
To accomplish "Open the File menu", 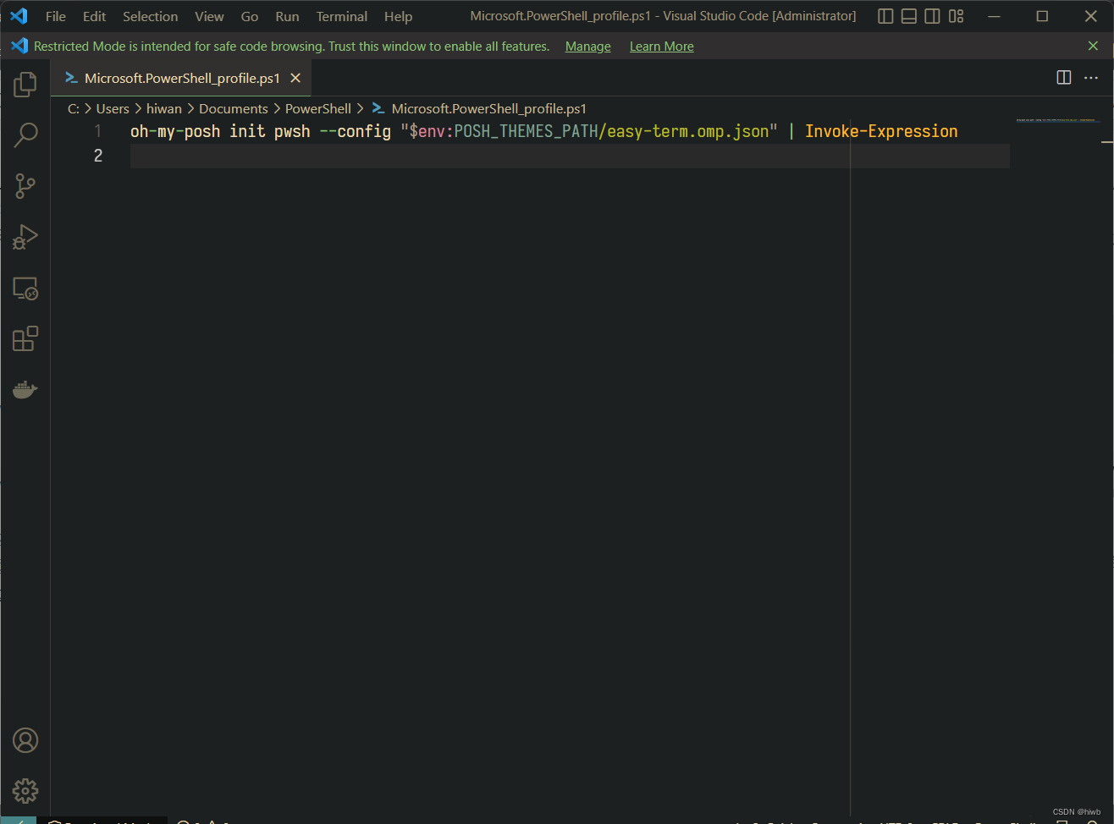I will coord(56,16).
